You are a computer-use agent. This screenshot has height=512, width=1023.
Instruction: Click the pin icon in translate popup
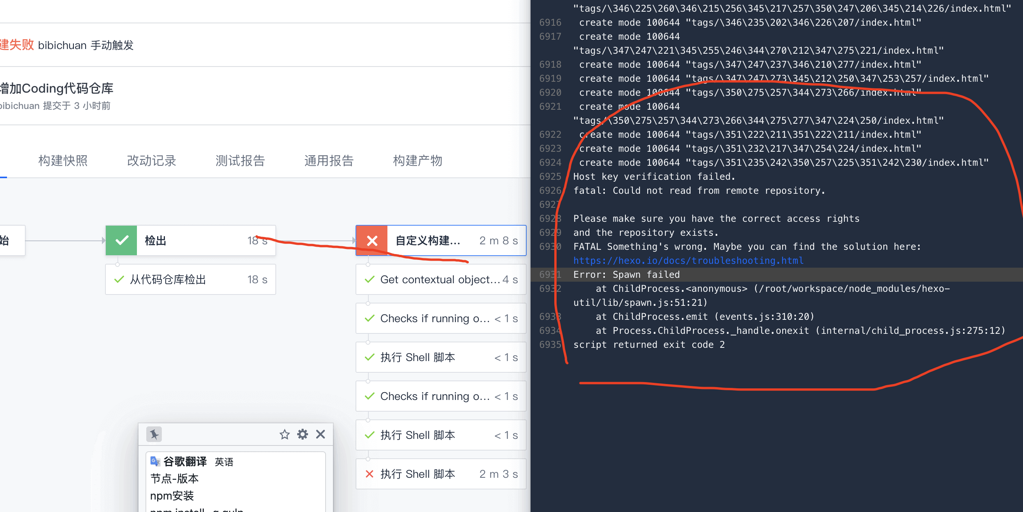click(x=154, y=434)
